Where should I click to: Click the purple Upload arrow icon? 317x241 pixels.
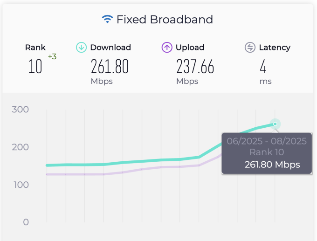pyautogui.click(x=167, y=47)
